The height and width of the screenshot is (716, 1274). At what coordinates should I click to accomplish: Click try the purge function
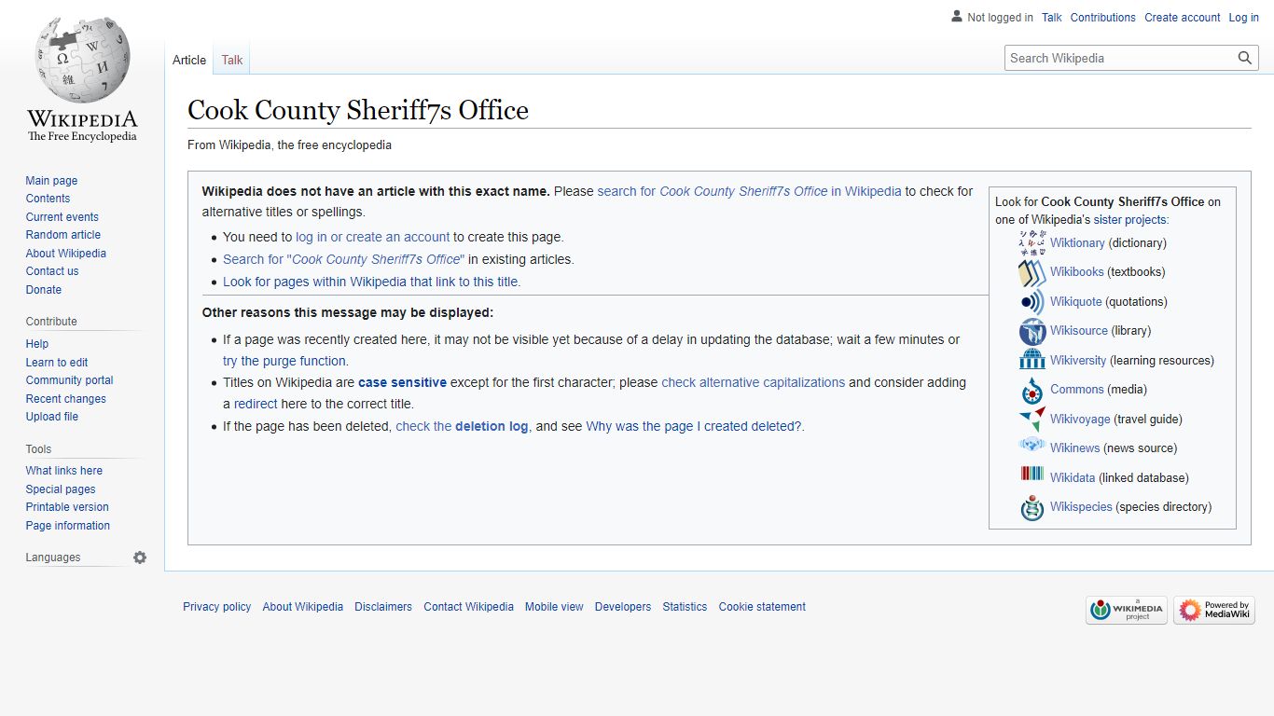click(x=285, y=361)
